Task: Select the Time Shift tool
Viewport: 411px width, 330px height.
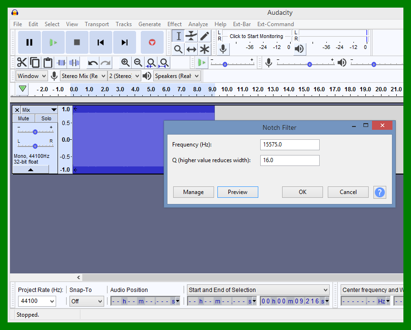Action: click(191, 49)
